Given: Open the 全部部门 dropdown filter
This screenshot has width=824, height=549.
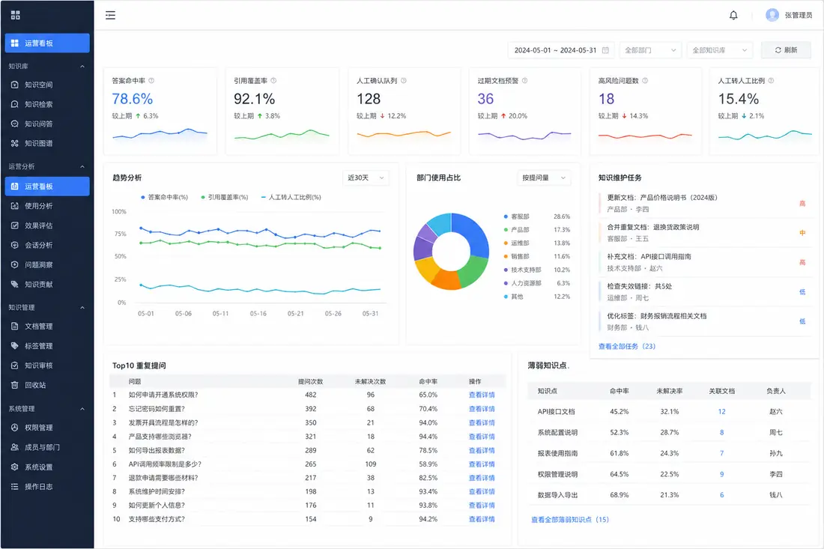Looking at the screenshot, I should [650, 50].
